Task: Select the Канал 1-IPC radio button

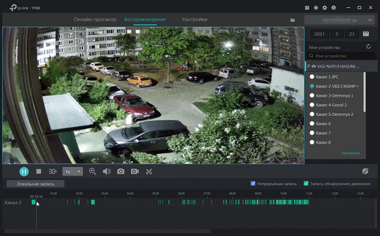Action: click(x=312, y=77)
